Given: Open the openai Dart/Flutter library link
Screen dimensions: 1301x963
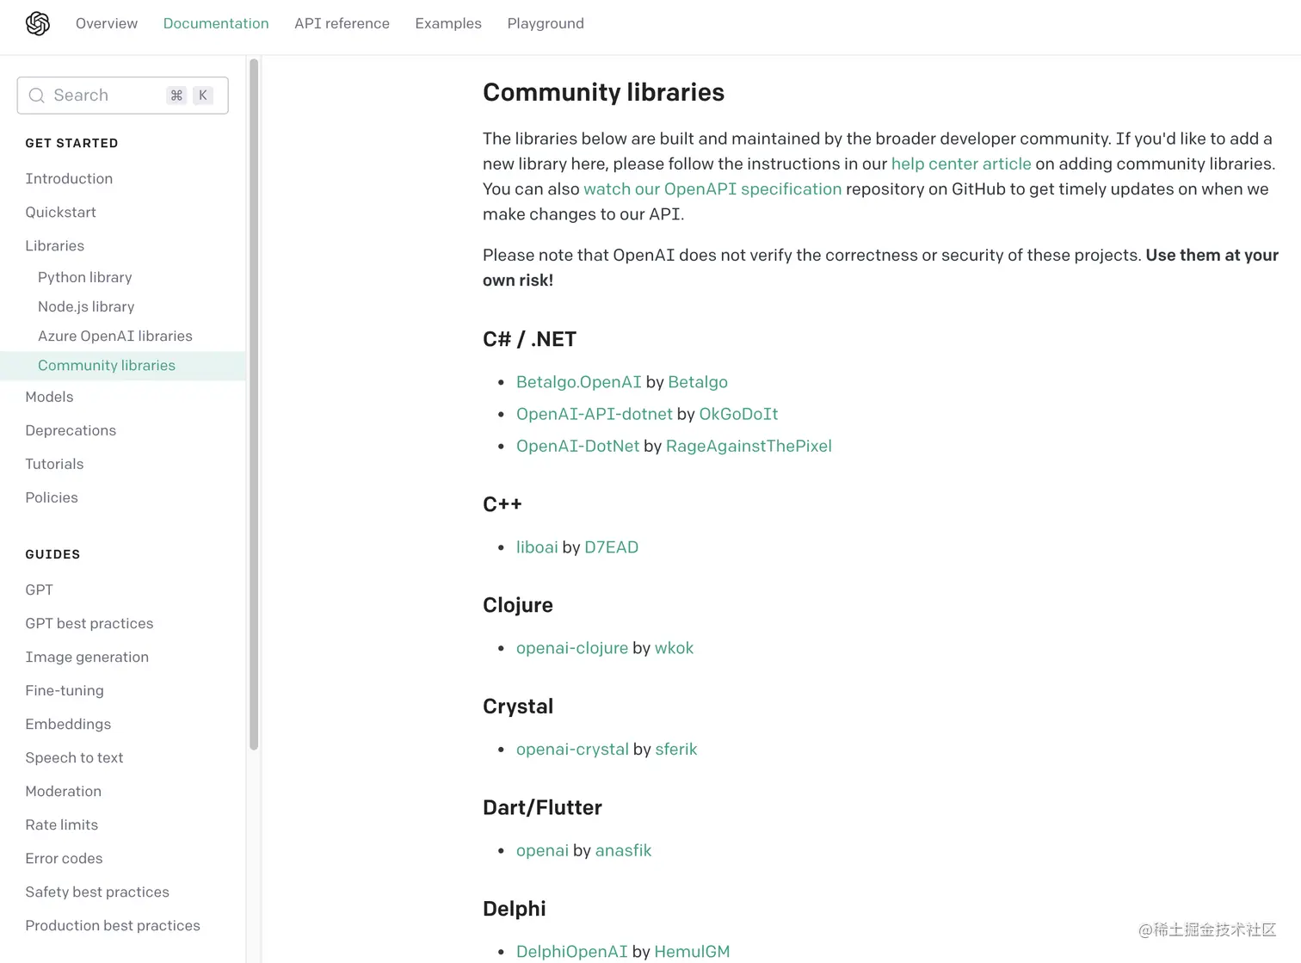Looking at the screenshot, I should pos(542,850).
